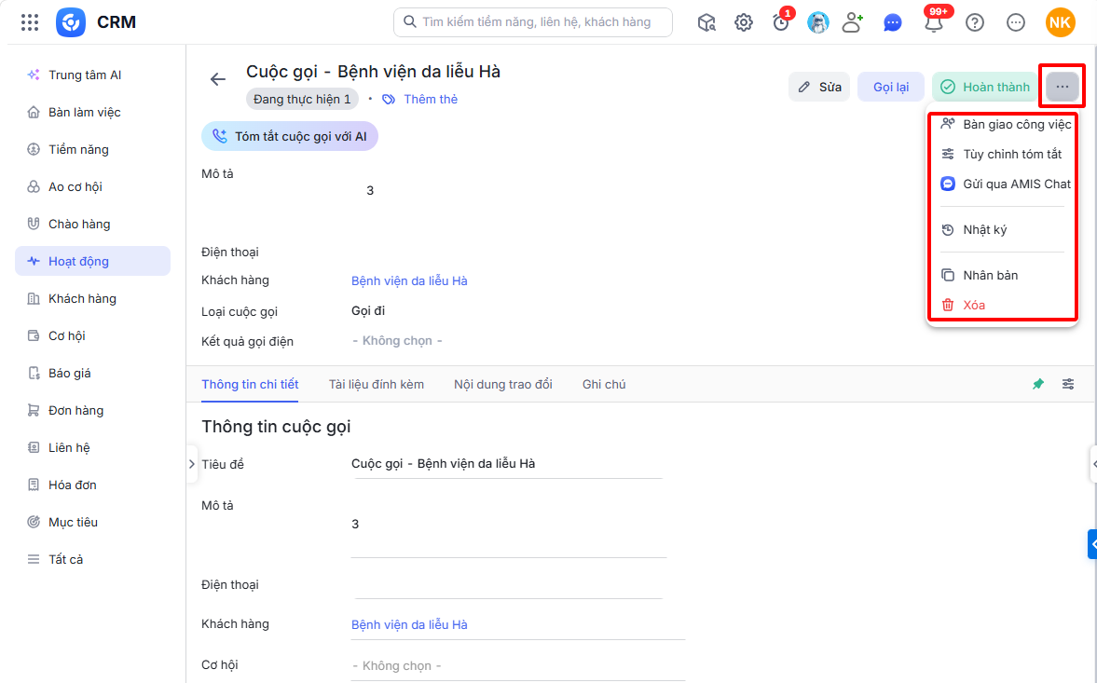Switch to Thông tin chi tiết tab
The image size is (1097, 683).
click(250, 384)
